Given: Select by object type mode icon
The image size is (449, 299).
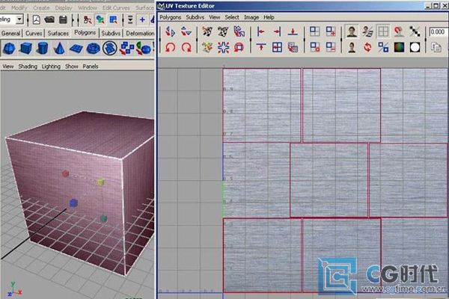Looking at the screenshot, I should pyautogui.click(x=100, y=19).
